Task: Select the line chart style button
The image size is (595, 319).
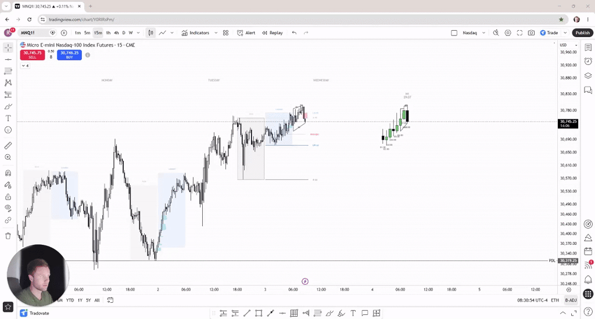Action: coord(163,33)
